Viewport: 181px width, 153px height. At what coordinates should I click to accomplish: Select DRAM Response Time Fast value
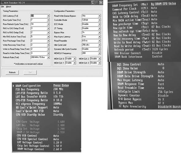[x=161, y=84]
